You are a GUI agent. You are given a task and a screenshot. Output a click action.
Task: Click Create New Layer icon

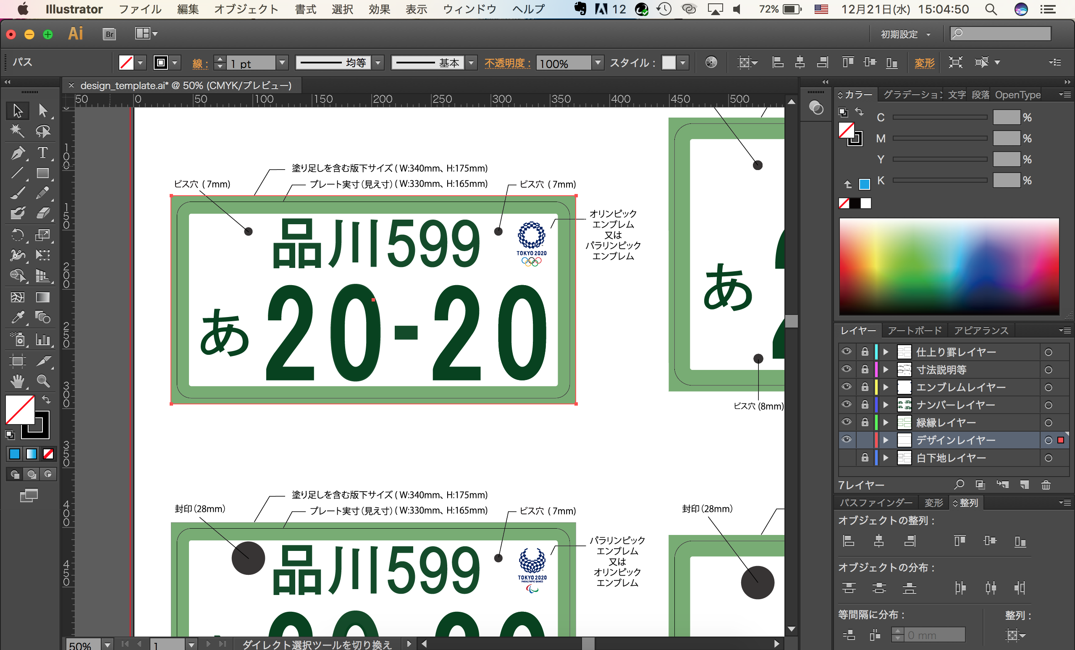coord(1024,484)
